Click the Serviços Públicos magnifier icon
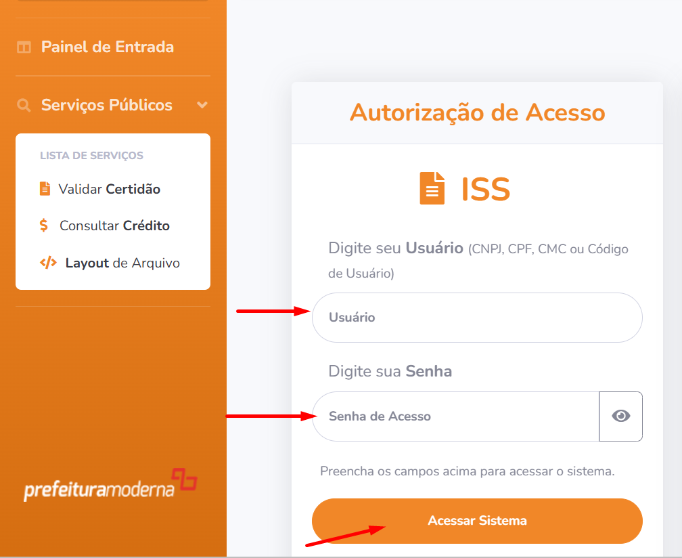Image resolution: width=682 pixels, height=558 pixels. tap(24, 106)
